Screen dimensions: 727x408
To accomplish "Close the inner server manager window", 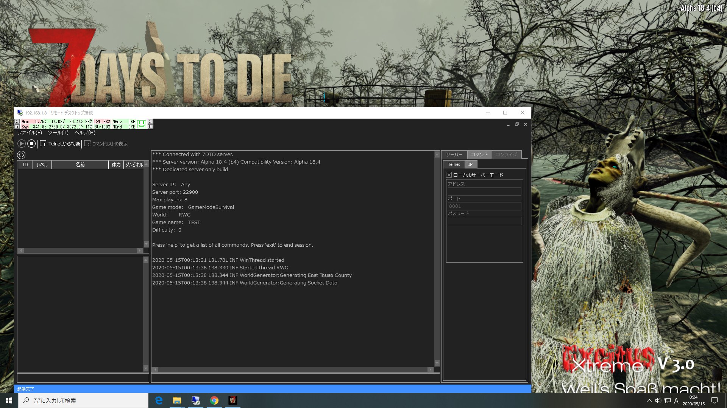I will (526, 124).
